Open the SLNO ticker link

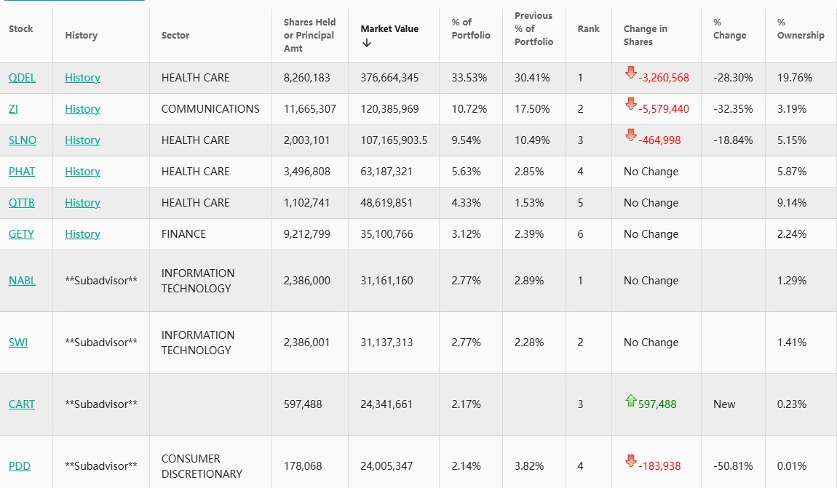[x=23, y=140]
